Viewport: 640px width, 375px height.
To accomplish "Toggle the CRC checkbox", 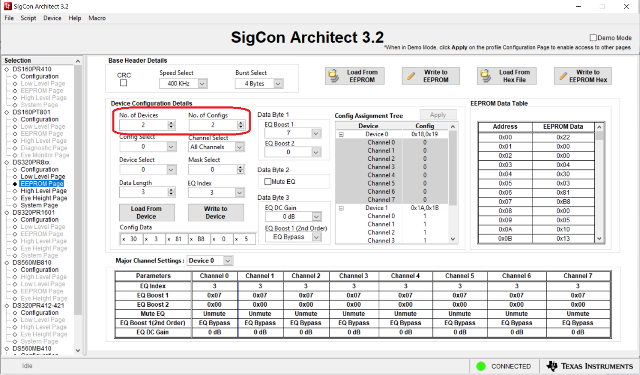I will pyautogui.click(x=123, y=83).
